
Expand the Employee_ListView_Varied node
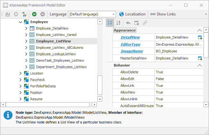pyautogui.click(x=26, y=35)
